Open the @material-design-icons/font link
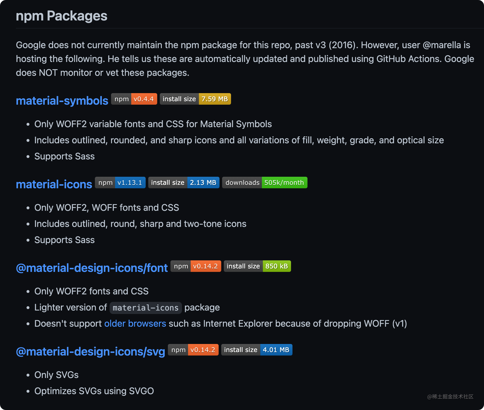This screenshot has width=484, height=410. pos(92,268)
